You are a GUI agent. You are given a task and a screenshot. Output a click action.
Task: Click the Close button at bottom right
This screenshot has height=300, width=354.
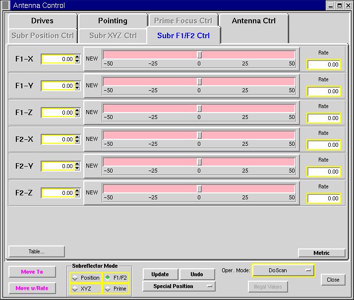coord(333,280)
